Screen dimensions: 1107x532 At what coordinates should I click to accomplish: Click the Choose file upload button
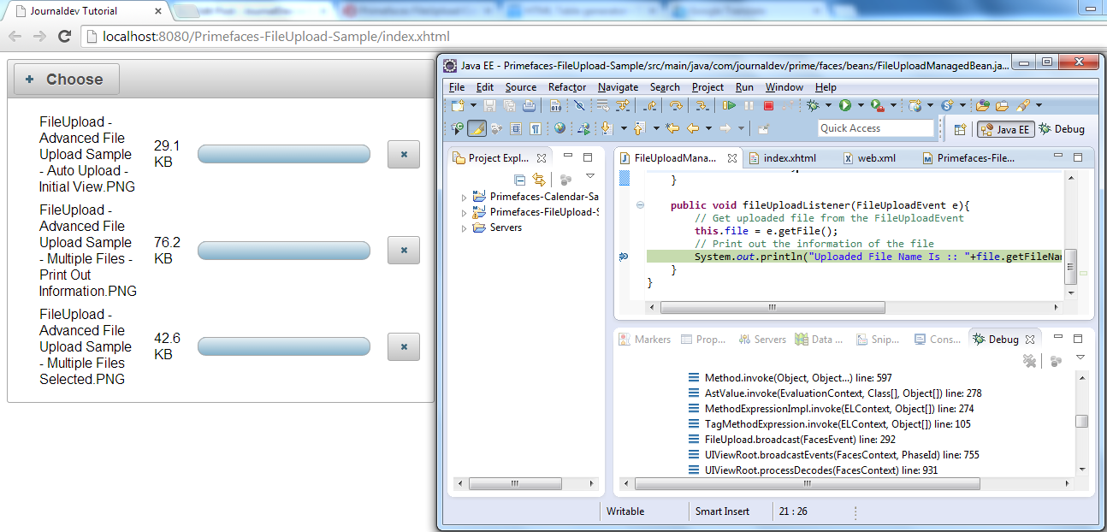[x=66, y=80]
